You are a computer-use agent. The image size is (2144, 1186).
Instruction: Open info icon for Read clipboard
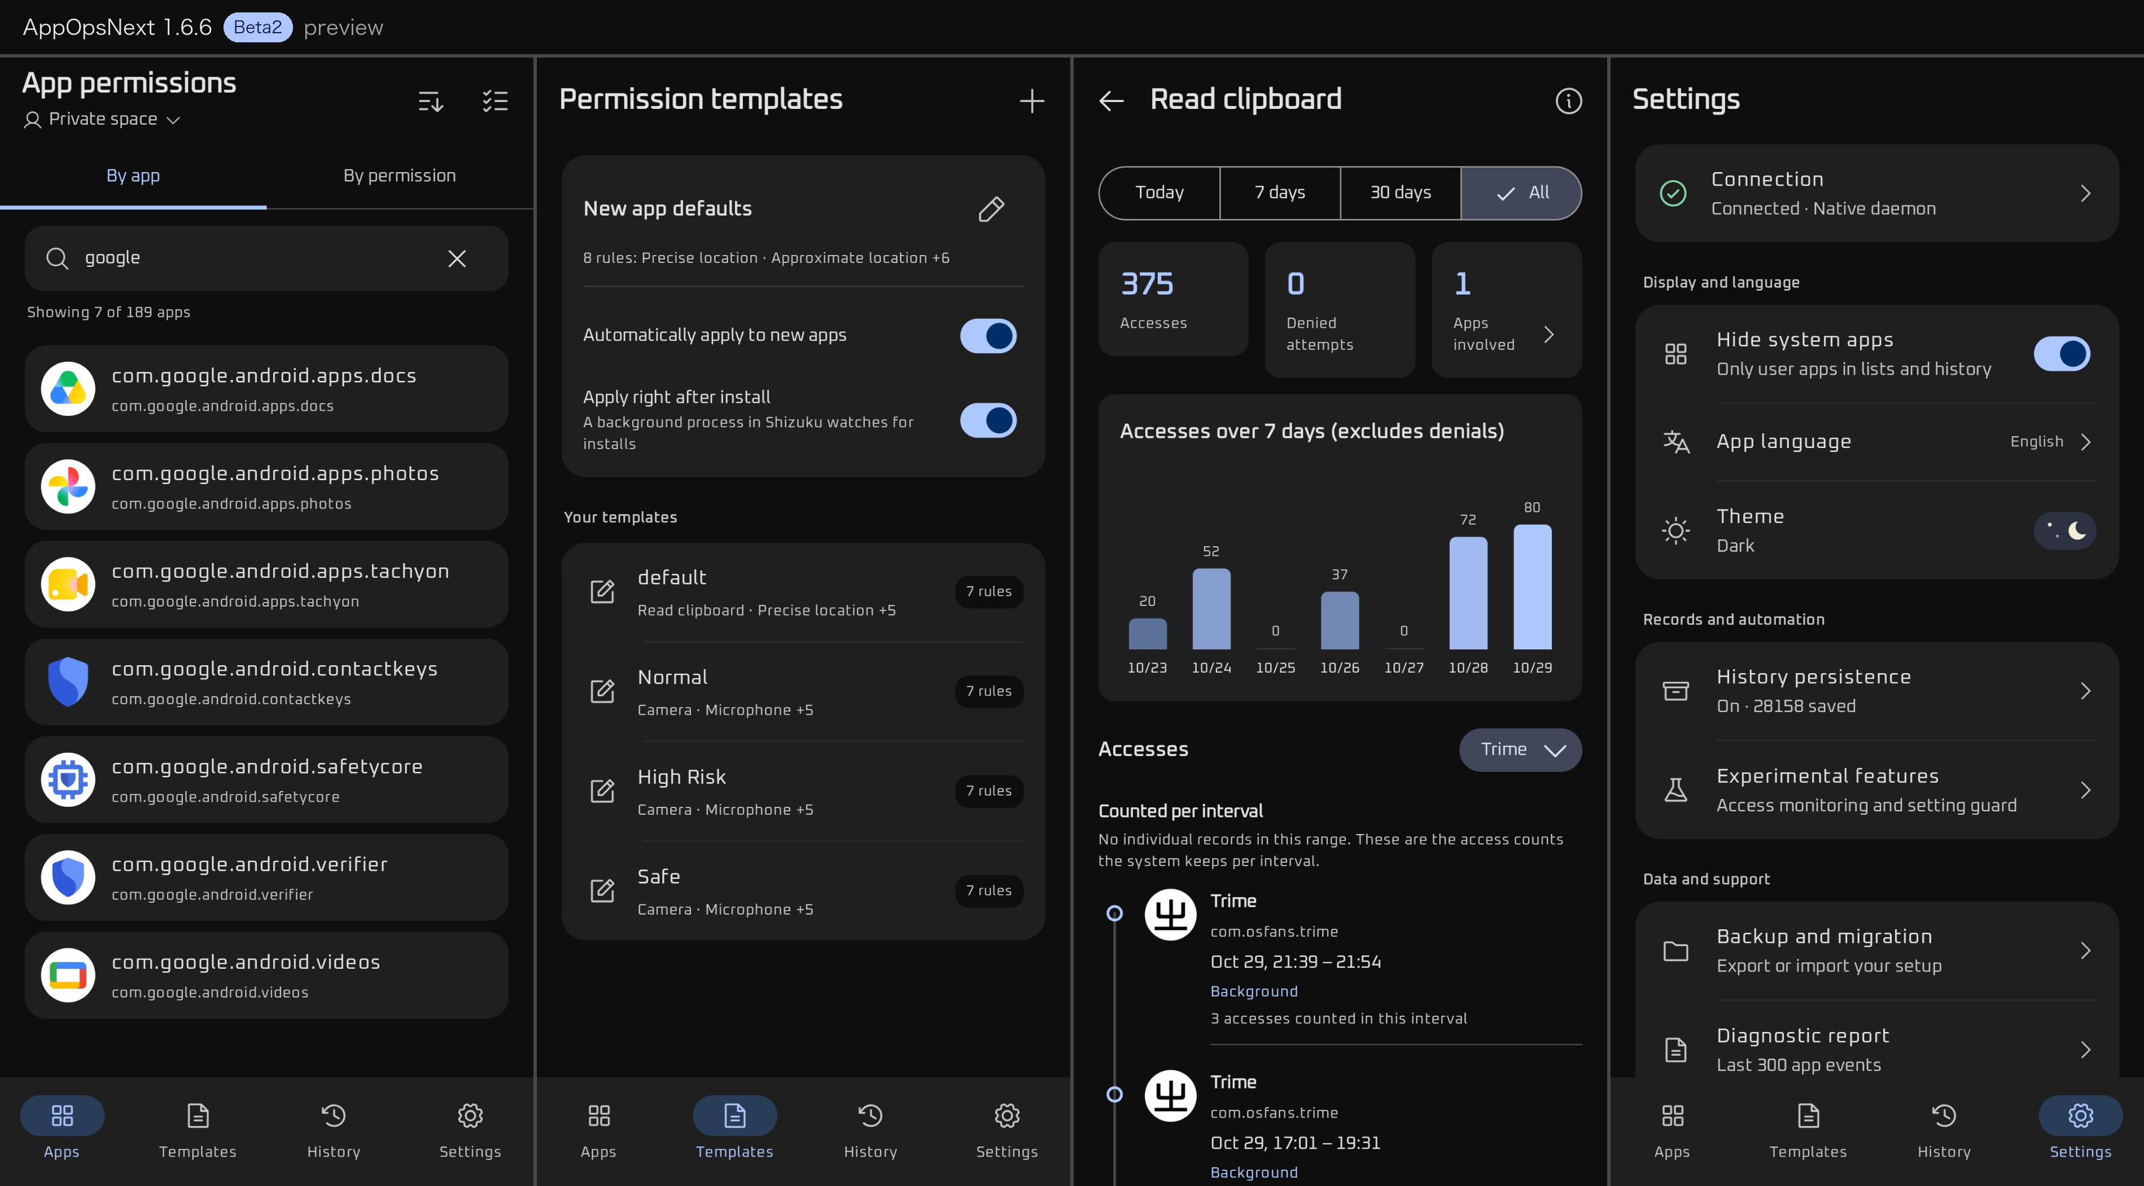point(1569,100)
